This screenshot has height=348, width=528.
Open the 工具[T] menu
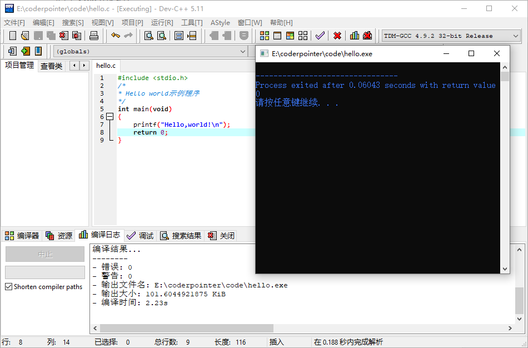point(192,23)
